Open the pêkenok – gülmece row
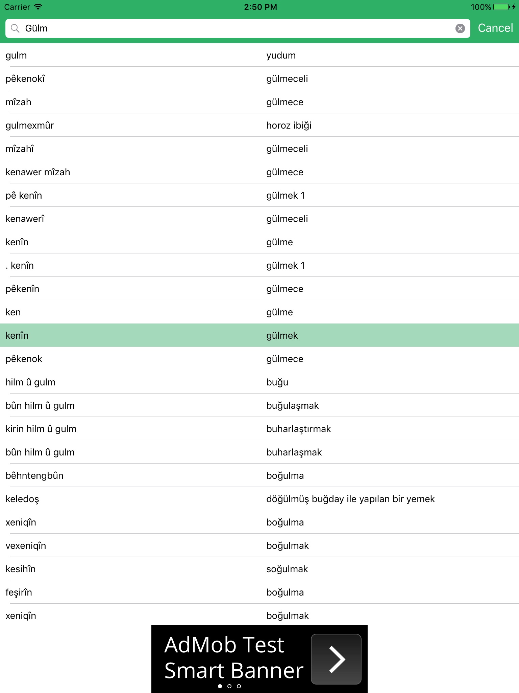The width and height of the screenshot is (519, 693). (259, 359)
